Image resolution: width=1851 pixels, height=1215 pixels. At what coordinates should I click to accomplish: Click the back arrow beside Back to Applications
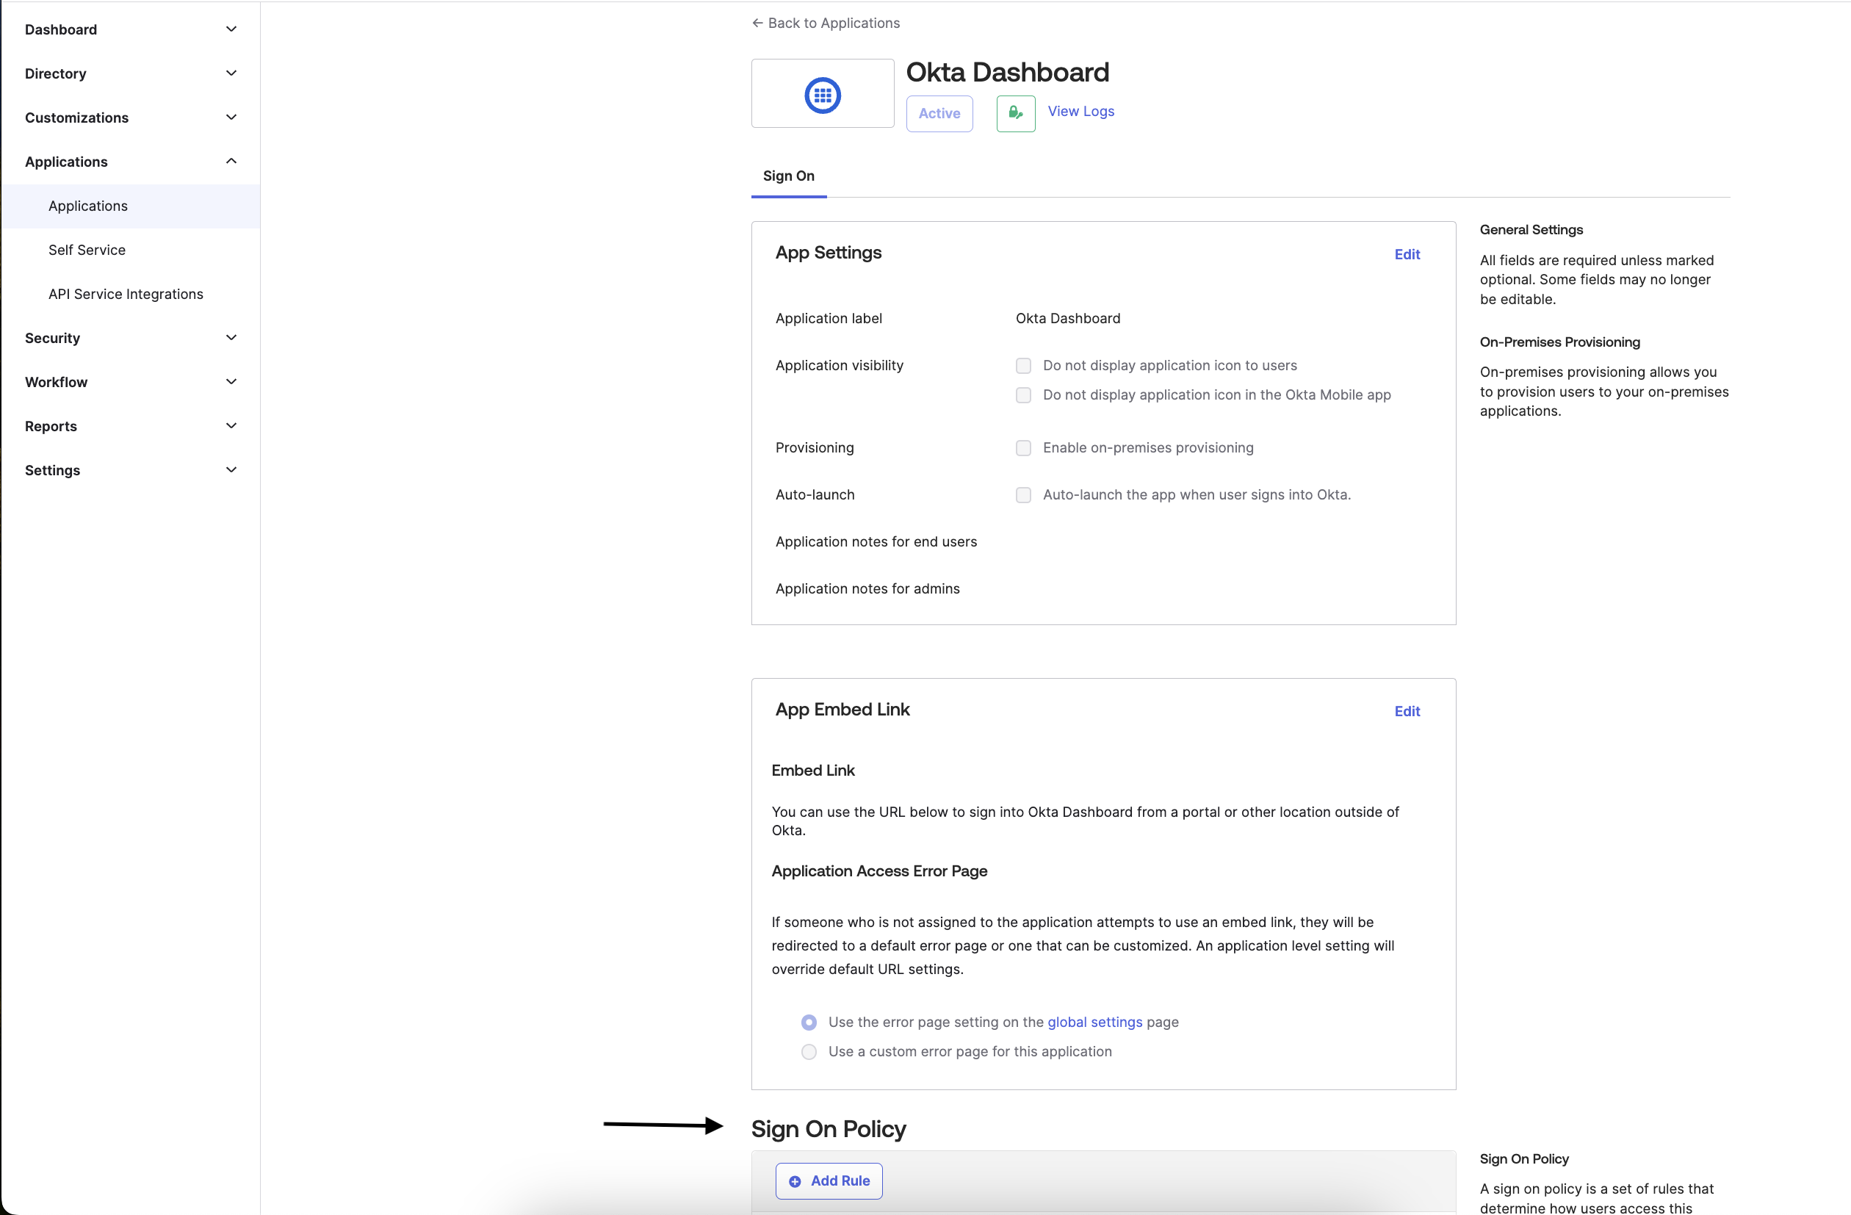pos(757,24)
